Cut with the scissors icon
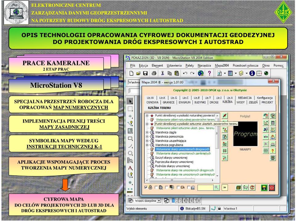Screen dimensions: 296x221 point(162,73)
